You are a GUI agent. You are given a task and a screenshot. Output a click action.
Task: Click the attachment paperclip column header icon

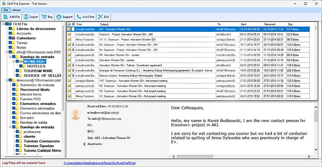click(73, 24)
